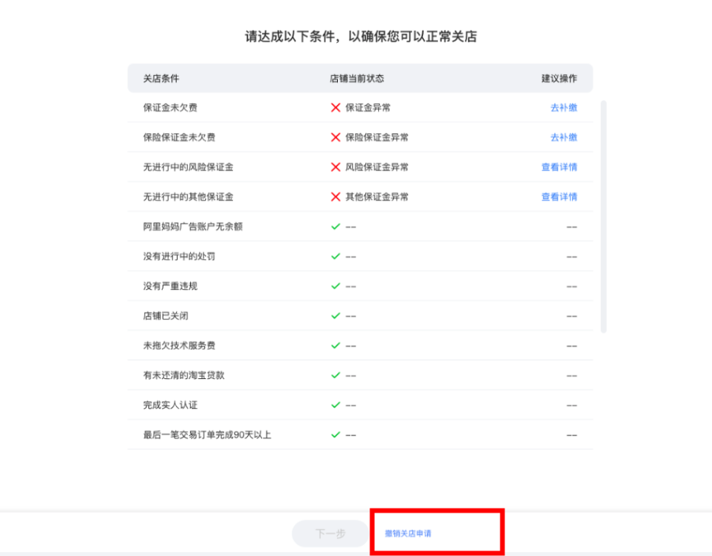Click the 店铺当前状态 column header
This screenshot has width=712, height=556.
click(x=357, y=79)
